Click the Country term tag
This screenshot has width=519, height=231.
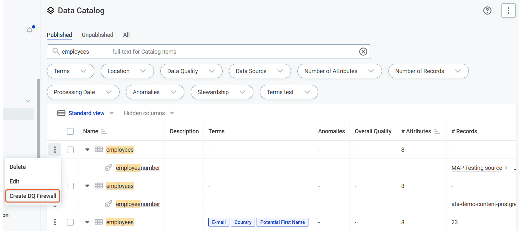243,222
